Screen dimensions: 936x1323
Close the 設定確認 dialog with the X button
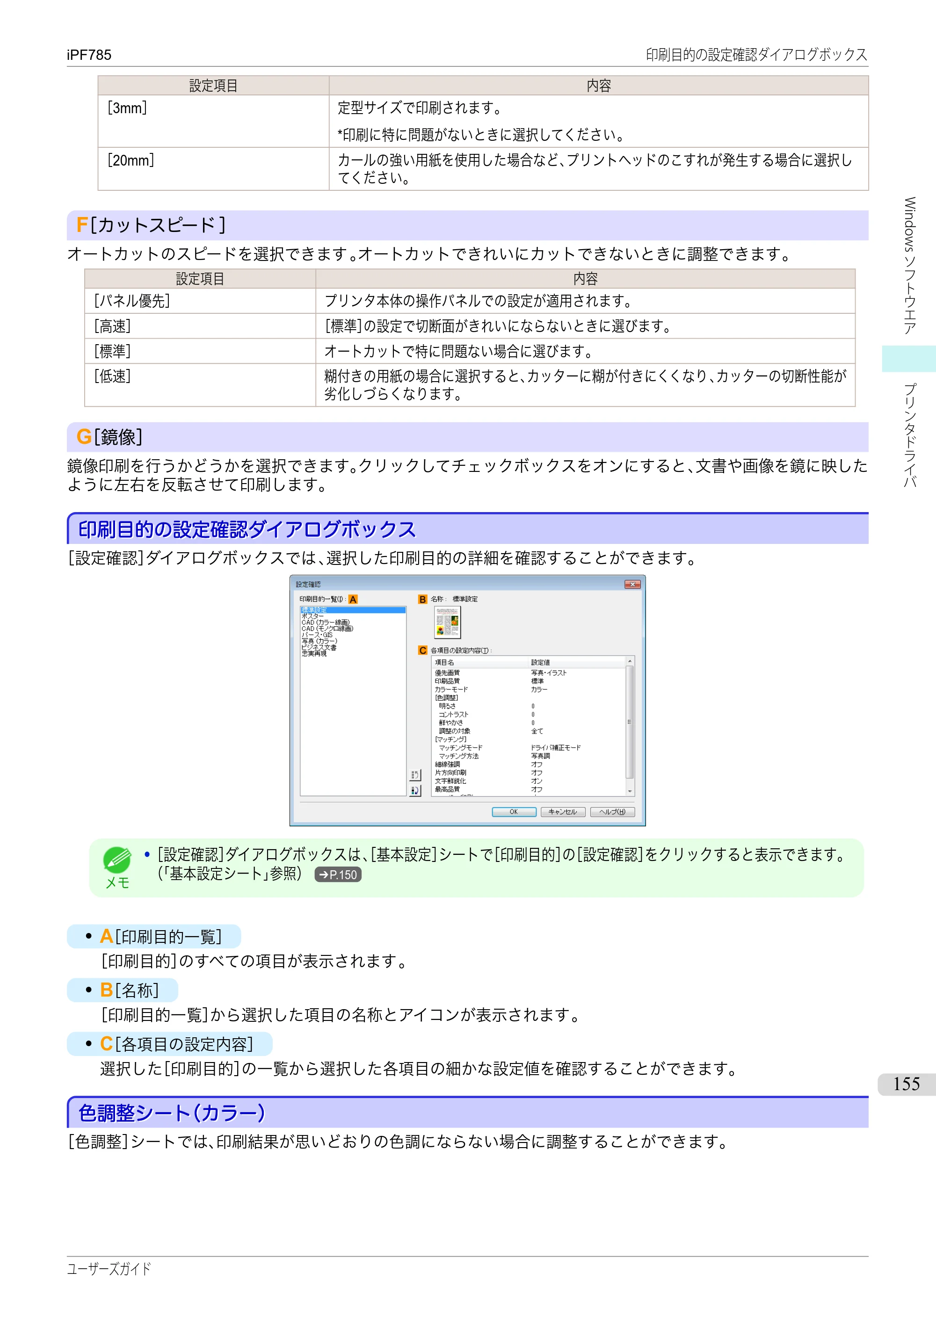click(x=632, y=584)
